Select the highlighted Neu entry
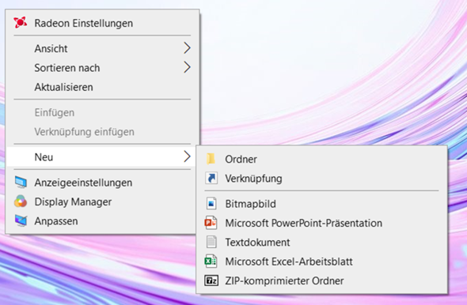This screenshot has height=305, width=467. tap(101, 156)
